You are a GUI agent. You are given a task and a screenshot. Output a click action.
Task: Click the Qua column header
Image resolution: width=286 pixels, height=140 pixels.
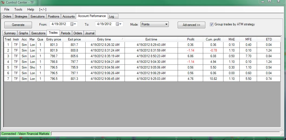(40, 39)
